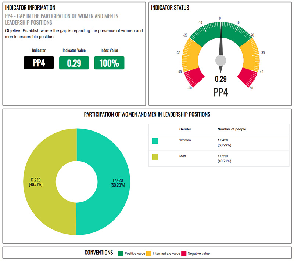
Task: Click the green 0.29 Indicator Value badge
Action: [x=74, y=63]
